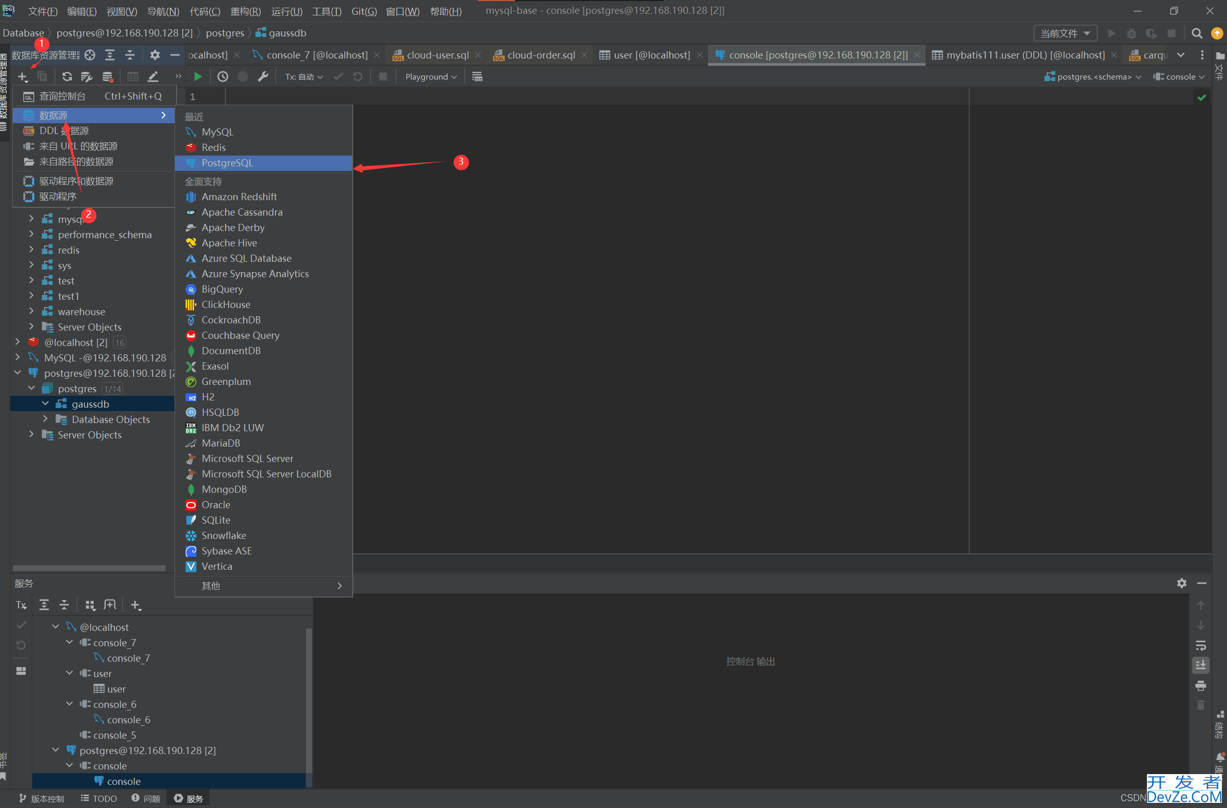The height and width of the screenshot is (808, 1227).
Task: Open postgres.<schema> selector dropdown
Action: 1092,76
